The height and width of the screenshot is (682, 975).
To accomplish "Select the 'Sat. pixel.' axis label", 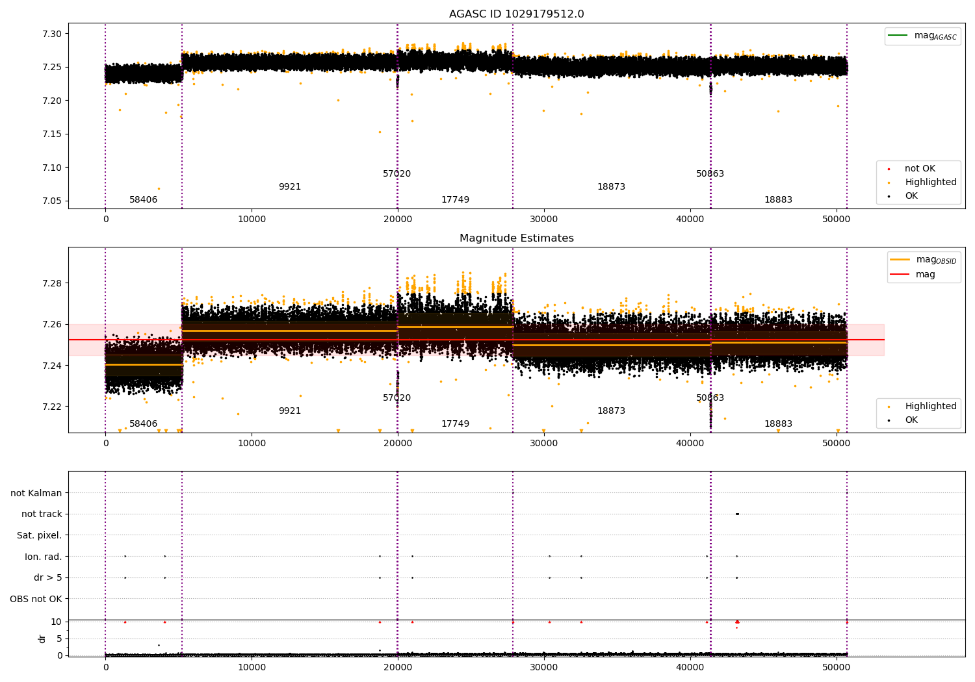I will tap(40, 535).
